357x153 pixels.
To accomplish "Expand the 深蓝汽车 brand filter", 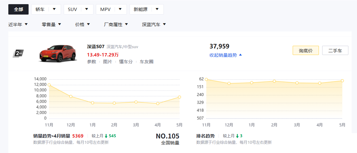I will pos(154,25).
